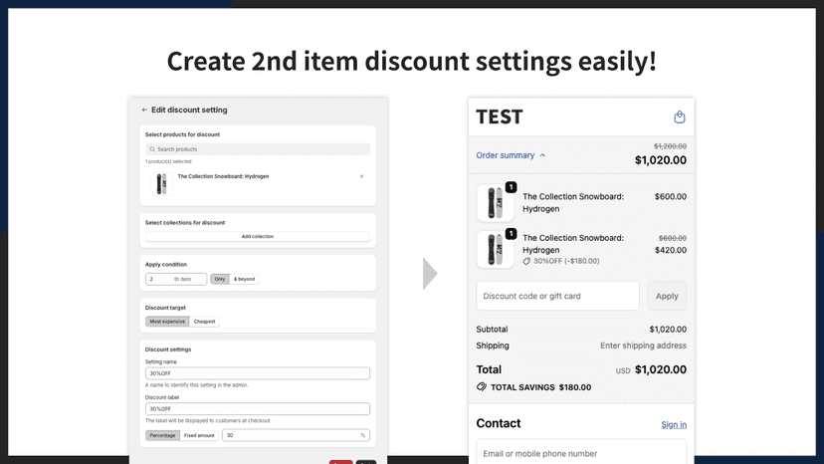Click the $420.00 discounted price
This screenshot has height=464, width=824.
click(x=671, y=250)
